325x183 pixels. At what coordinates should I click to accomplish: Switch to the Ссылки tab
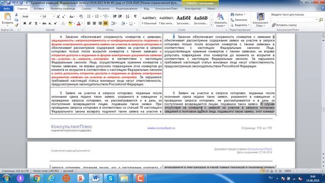(x=86, y=9)
